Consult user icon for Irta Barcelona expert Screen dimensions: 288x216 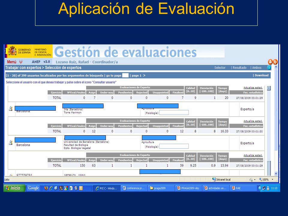[x=11, y=109]
